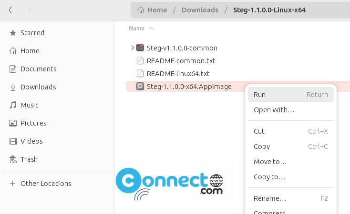Click the Downloads breadcrumb in path bar

pos(200,10)
